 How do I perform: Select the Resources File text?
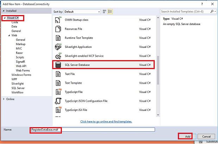(x=73, y=29)
